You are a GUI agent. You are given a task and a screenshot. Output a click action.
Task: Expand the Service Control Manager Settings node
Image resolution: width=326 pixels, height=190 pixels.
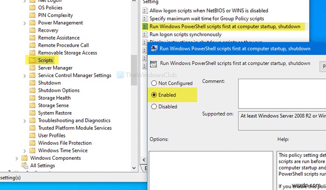coord(25,75)
